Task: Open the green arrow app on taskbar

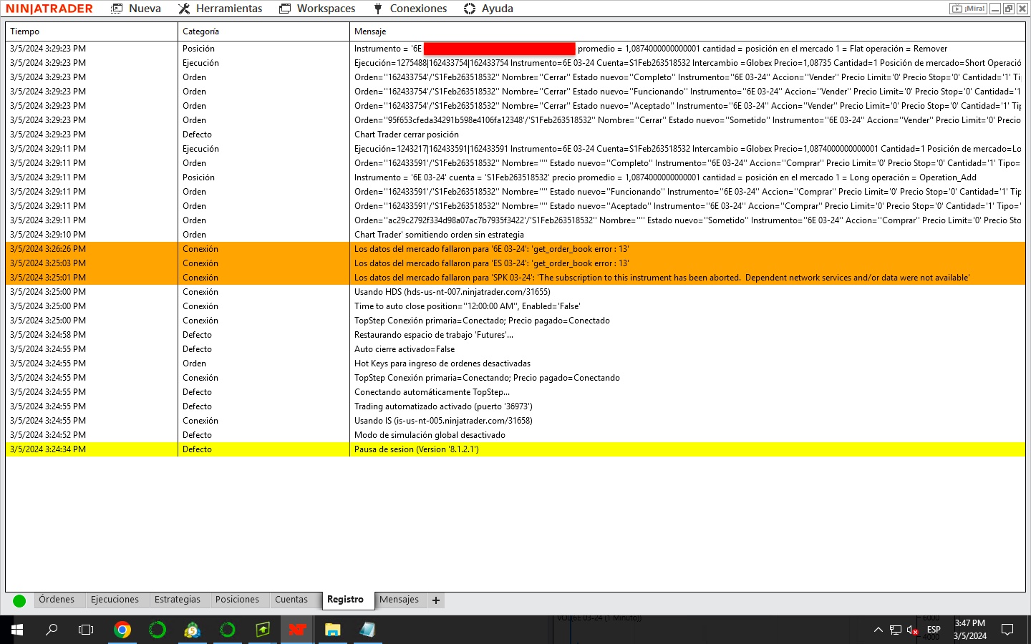Action: (263, 630)
